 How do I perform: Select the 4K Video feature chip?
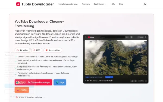tap(22, 50)
